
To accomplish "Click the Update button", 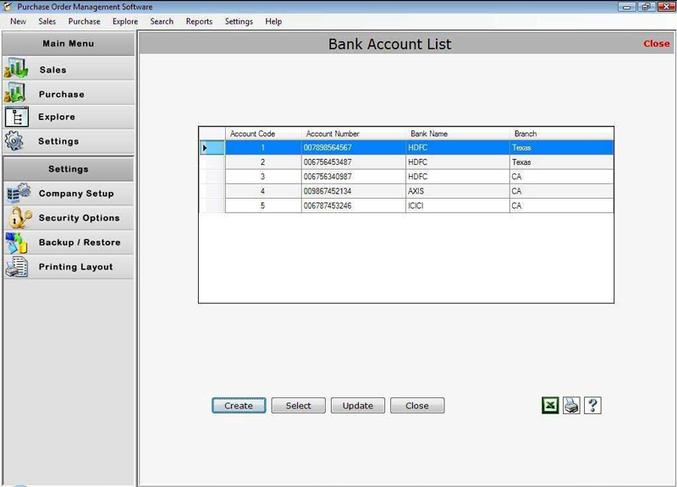I will 358,406.
